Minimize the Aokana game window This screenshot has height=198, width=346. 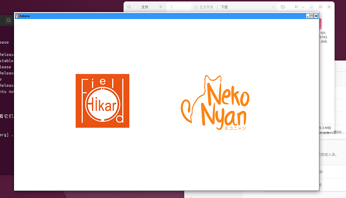307,16
